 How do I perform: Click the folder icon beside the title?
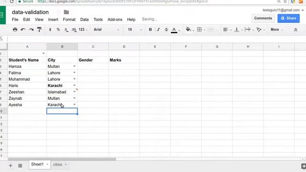[66, 12]
